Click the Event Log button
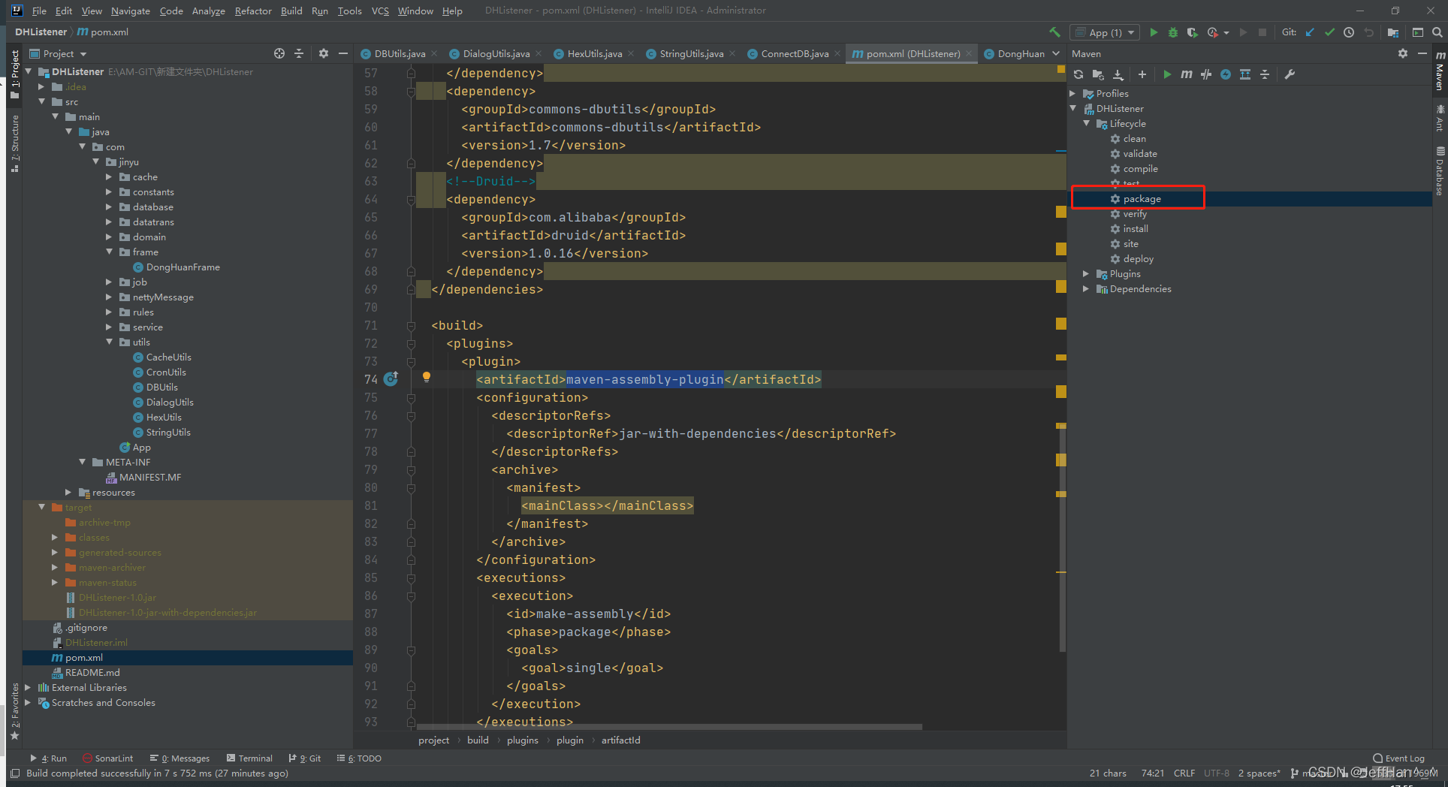The width and height of the screenshot is (1448, 787). click(x=1398, y=758)
